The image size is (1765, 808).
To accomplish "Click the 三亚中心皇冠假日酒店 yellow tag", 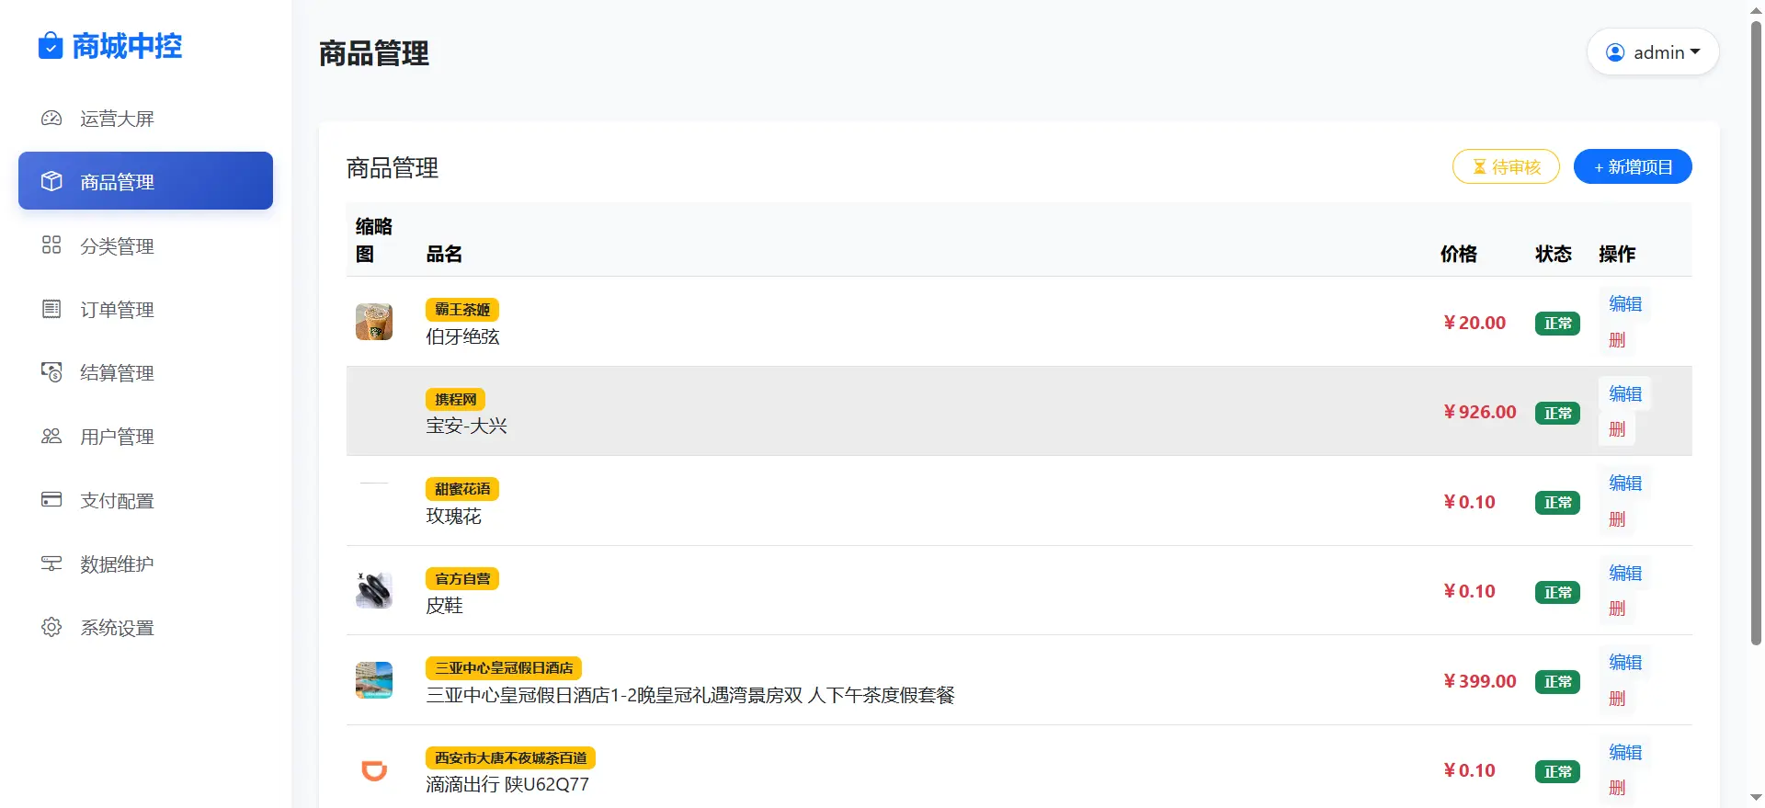I will (504, 668).
